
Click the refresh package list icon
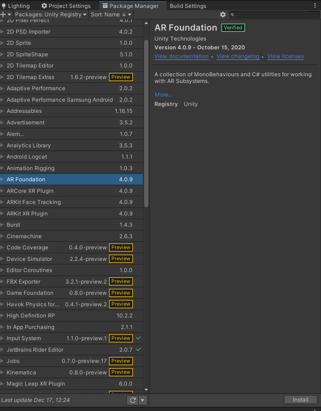pos(133,400)
